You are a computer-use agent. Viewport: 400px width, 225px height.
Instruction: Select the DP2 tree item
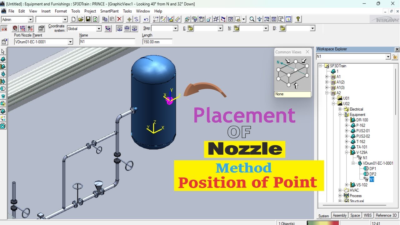pyautogui.click(x=373, y=174)
